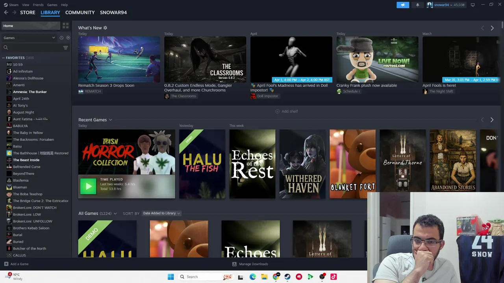Select Home in the library sidebar
Screen dimensions: 504x283
pyautogui.click(x=30, y=26)
